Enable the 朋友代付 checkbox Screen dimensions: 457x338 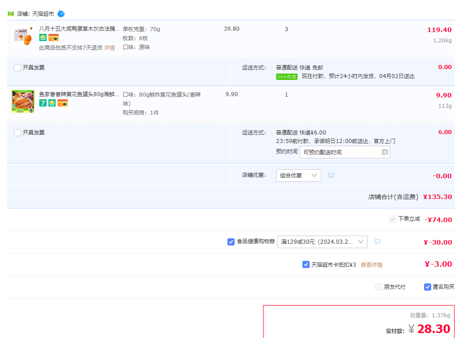[x=379, y=287]
